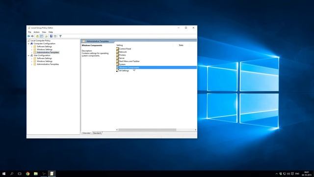Collapse the Computer Configuration tree node

point(28,44)
